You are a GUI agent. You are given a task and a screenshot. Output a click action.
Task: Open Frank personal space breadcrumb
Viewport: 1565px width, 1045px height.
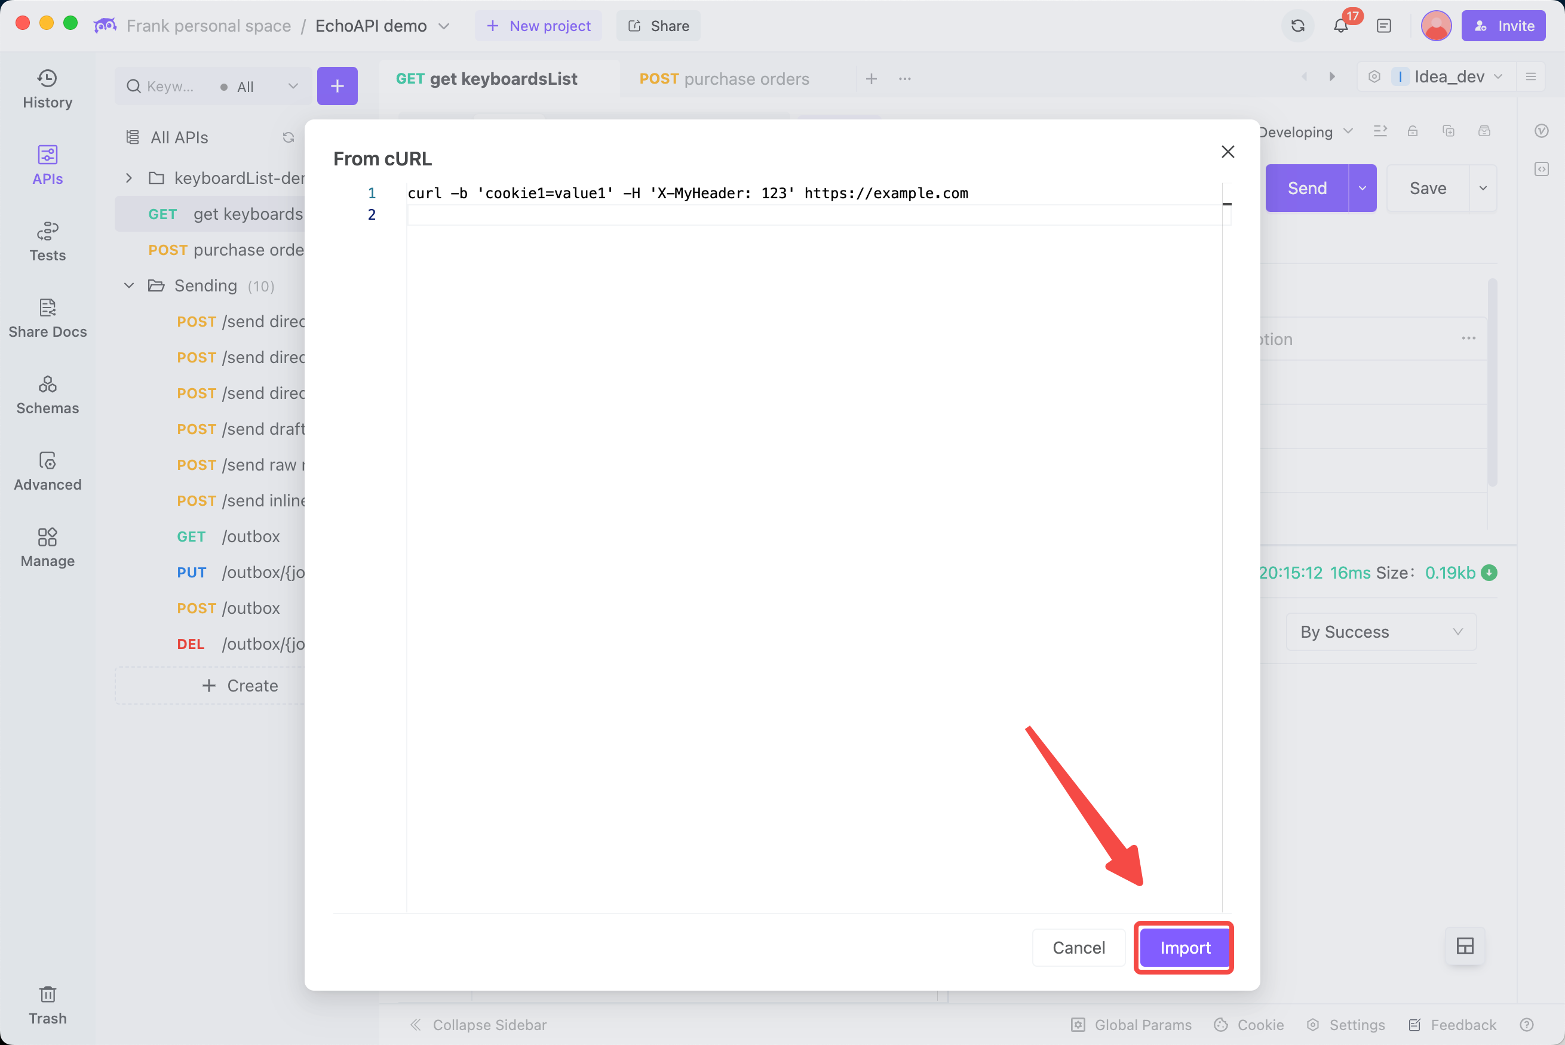(208, 26)
